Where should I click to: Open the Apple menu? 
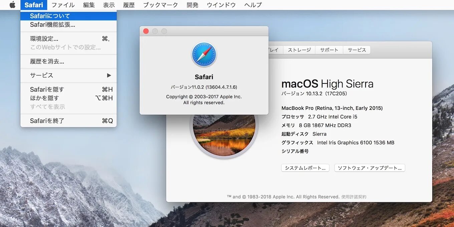tap(12, 5)
